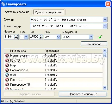This screenshot has height=104, width=112.
Task: Click the Провайдер column header
Action: pyautogui.click(x=52, y=51)
